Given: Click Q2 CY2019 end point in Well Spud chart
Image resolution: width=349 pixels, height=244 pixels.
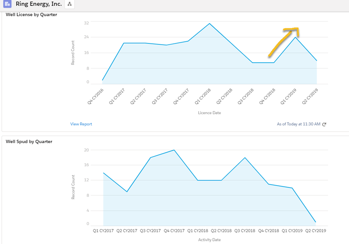Looking at the screenshot, I should pos(316,222).
